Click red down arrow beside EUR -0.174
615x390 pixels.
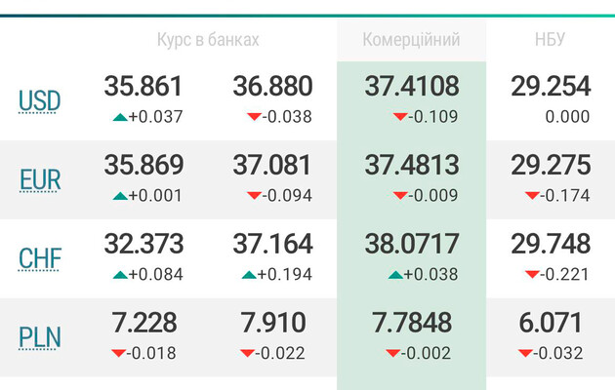[531, 196]
